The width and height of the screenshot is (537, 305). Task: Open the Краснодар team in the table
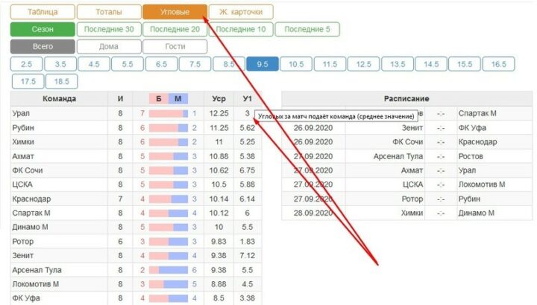(31, 199)
